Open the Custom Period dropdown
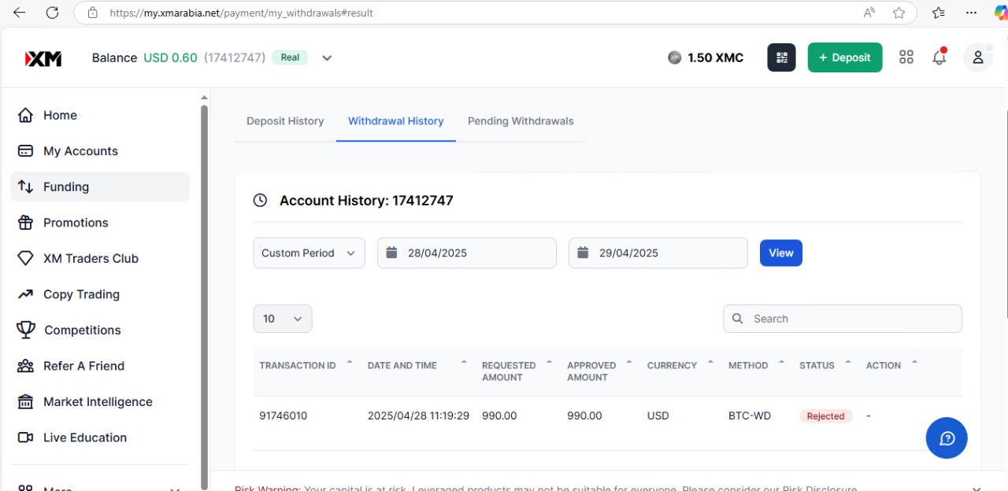This screenshot has width=1008, height=491. point(309,253)
